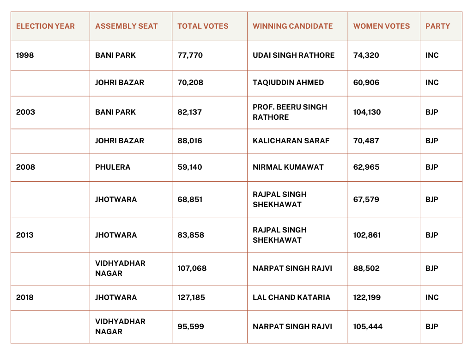Select the LAL CHAND KATARIA cell
This screenshot has width=473, height=355.
point(297,298)
